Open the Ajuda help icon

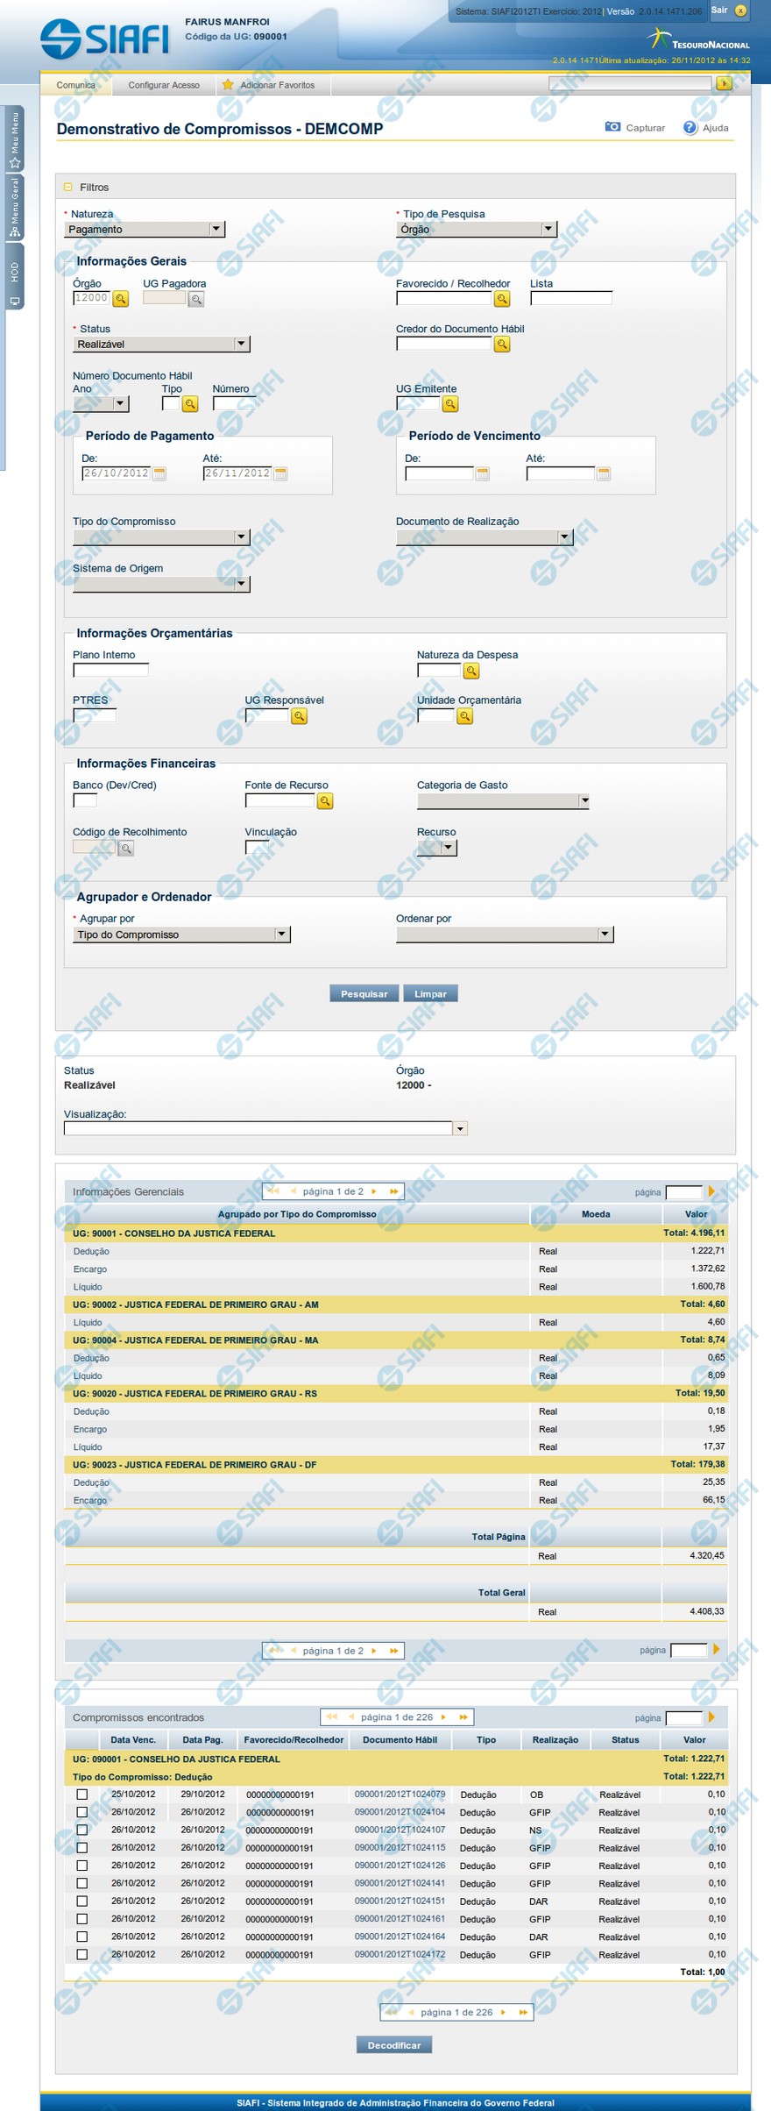tap(690, 127)
